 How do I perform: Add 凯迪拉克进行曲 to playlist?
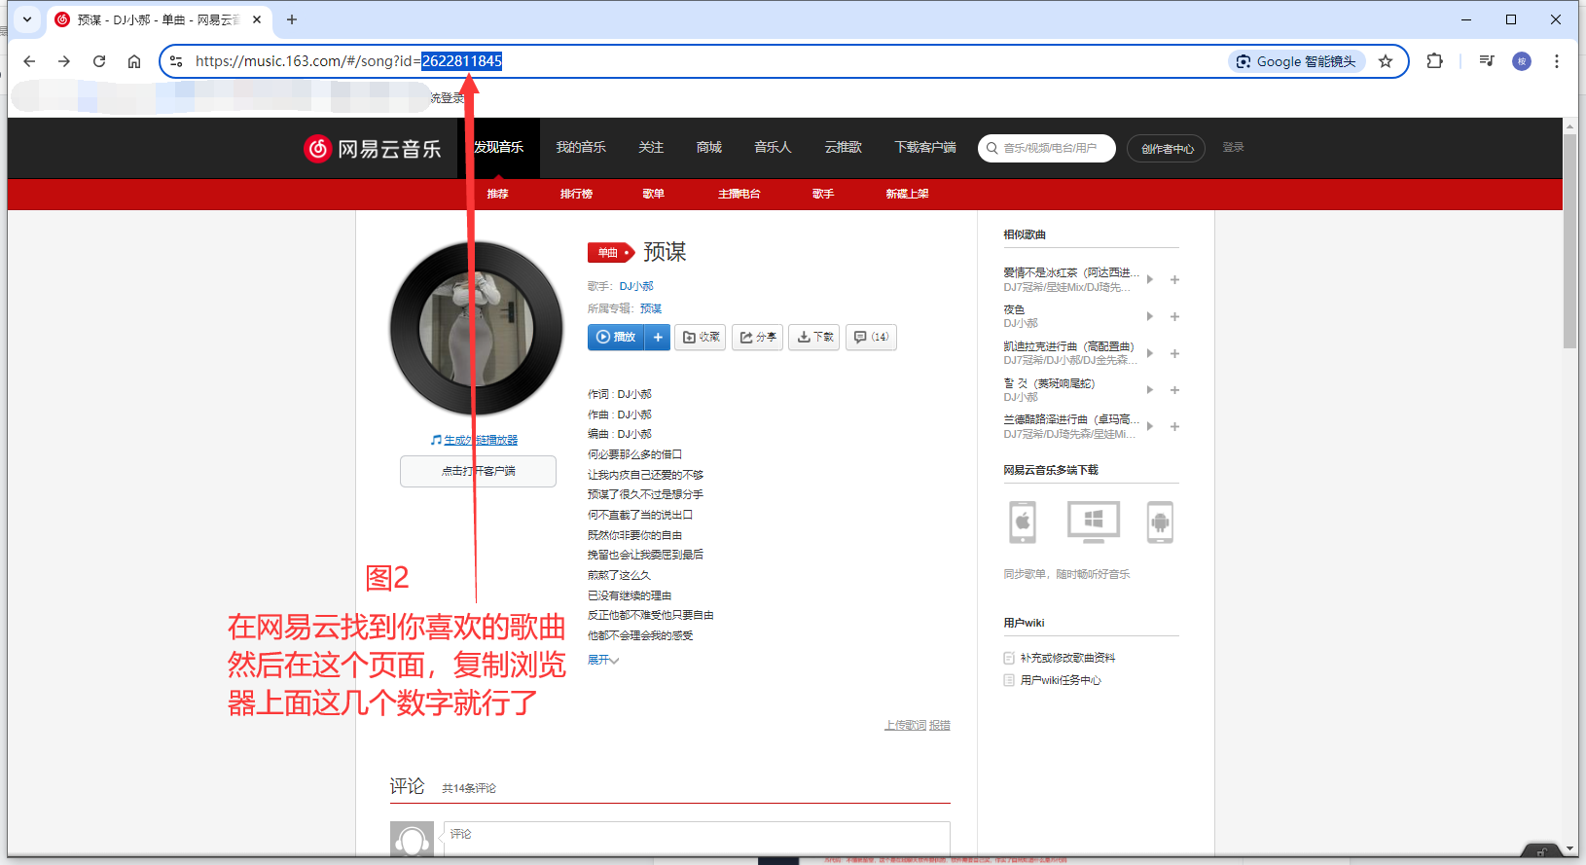(x=1174, y=353)
